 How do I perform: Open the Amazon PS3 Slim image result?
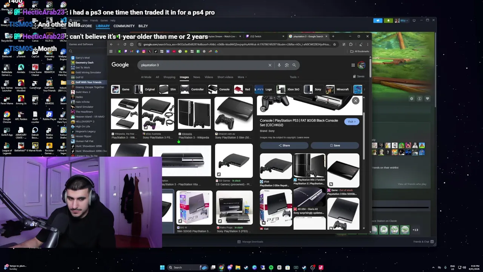pos(234,113)
